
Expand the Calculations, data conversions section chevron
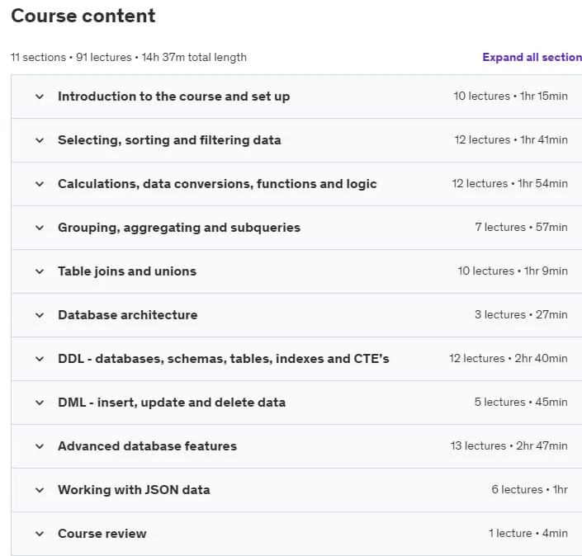[x=40, y=184]
